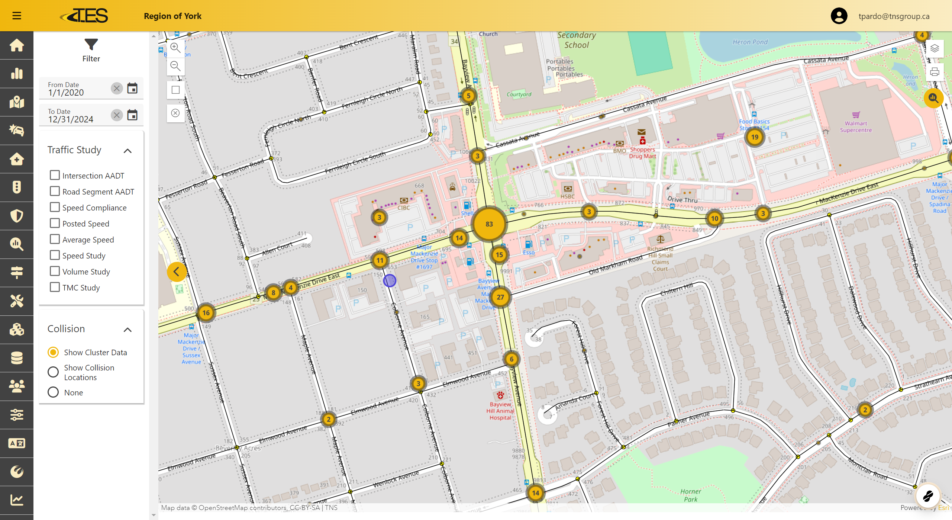Click the 83 collision cluster marker
The height and width of the screenshot is (520, 952).
(x=489, y=224)
